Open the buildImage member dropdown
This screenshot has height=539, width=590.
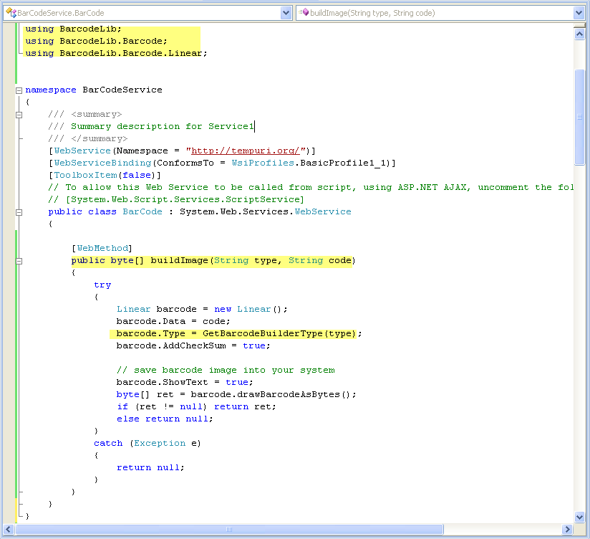[579, 13]
